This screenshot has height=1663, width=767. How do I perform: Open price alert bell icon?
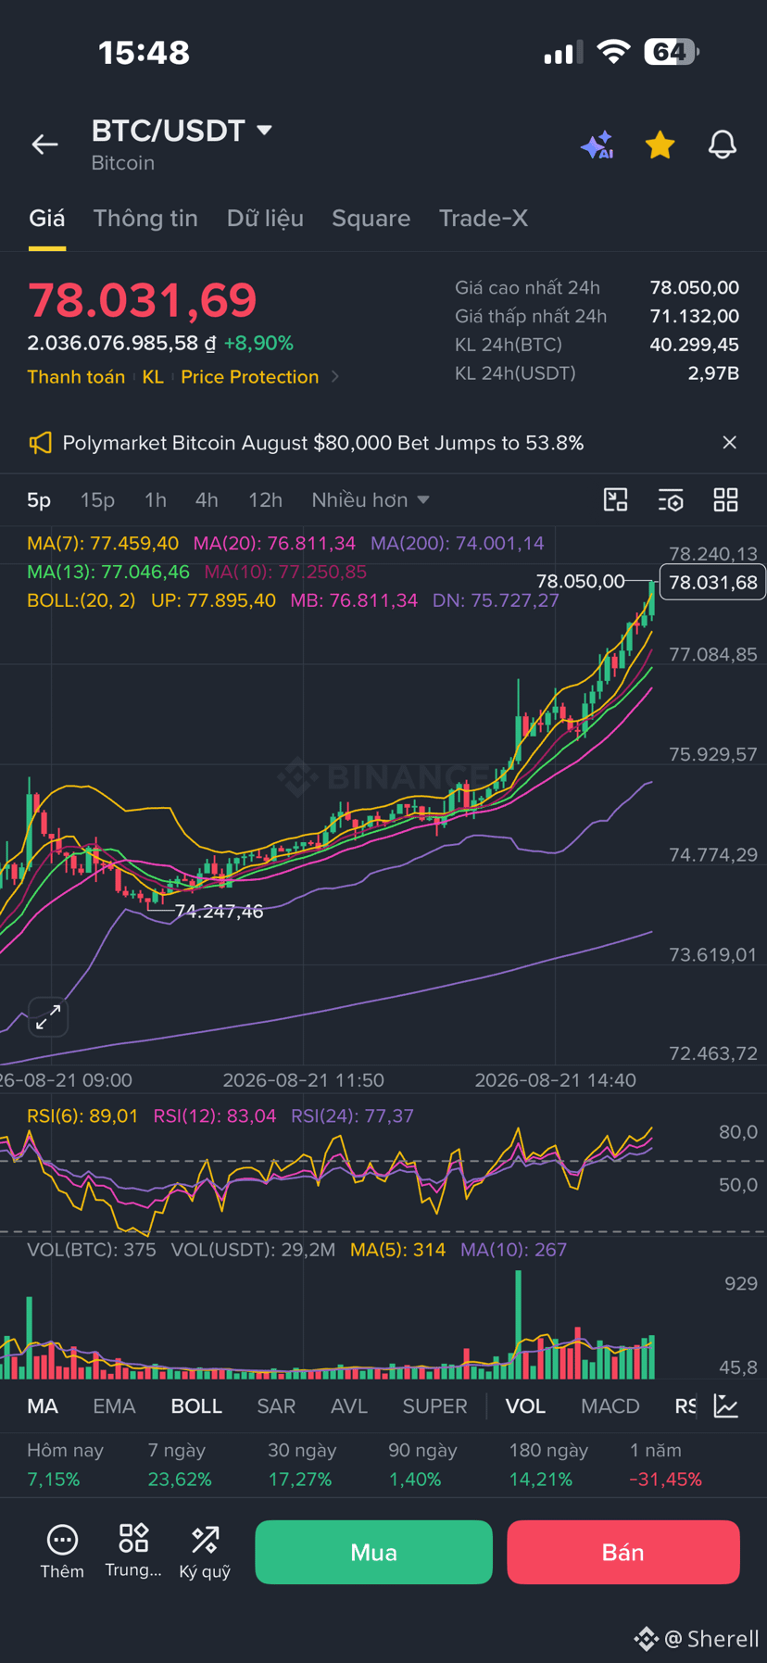(723, 145)
